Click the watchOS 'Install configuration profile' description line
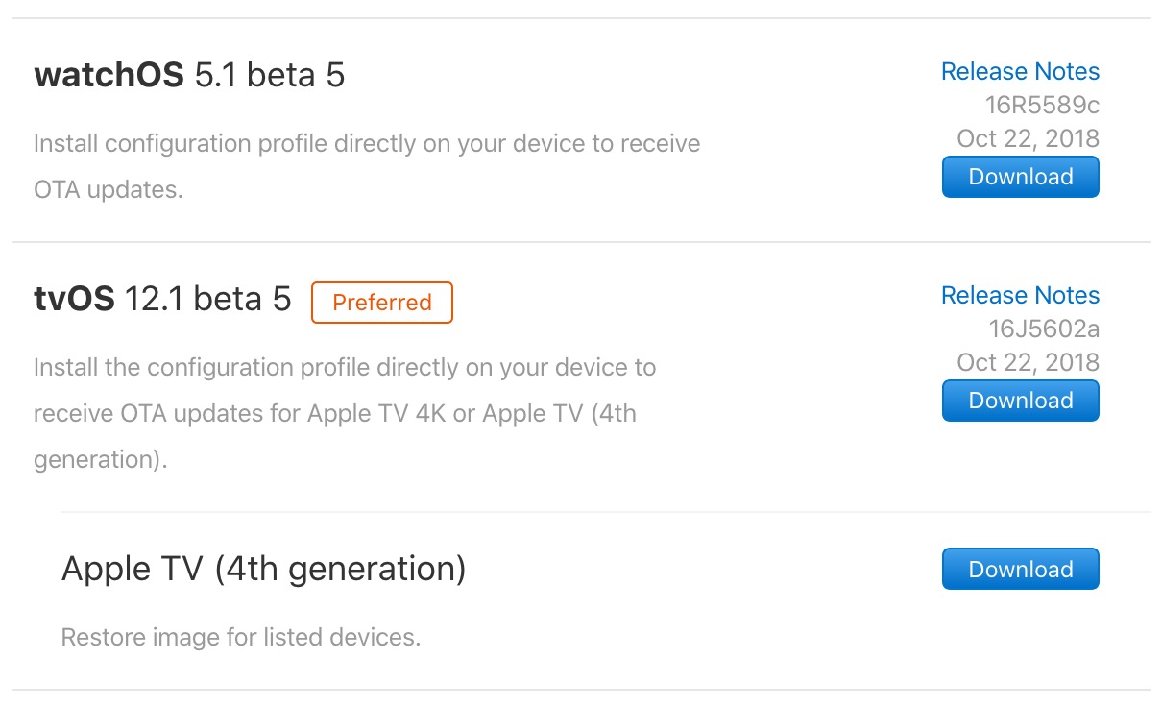 tap(366, 144)
